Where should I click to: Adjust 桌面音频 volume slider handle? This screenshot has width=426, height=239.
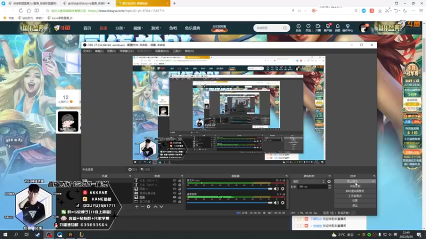[270, 203]
